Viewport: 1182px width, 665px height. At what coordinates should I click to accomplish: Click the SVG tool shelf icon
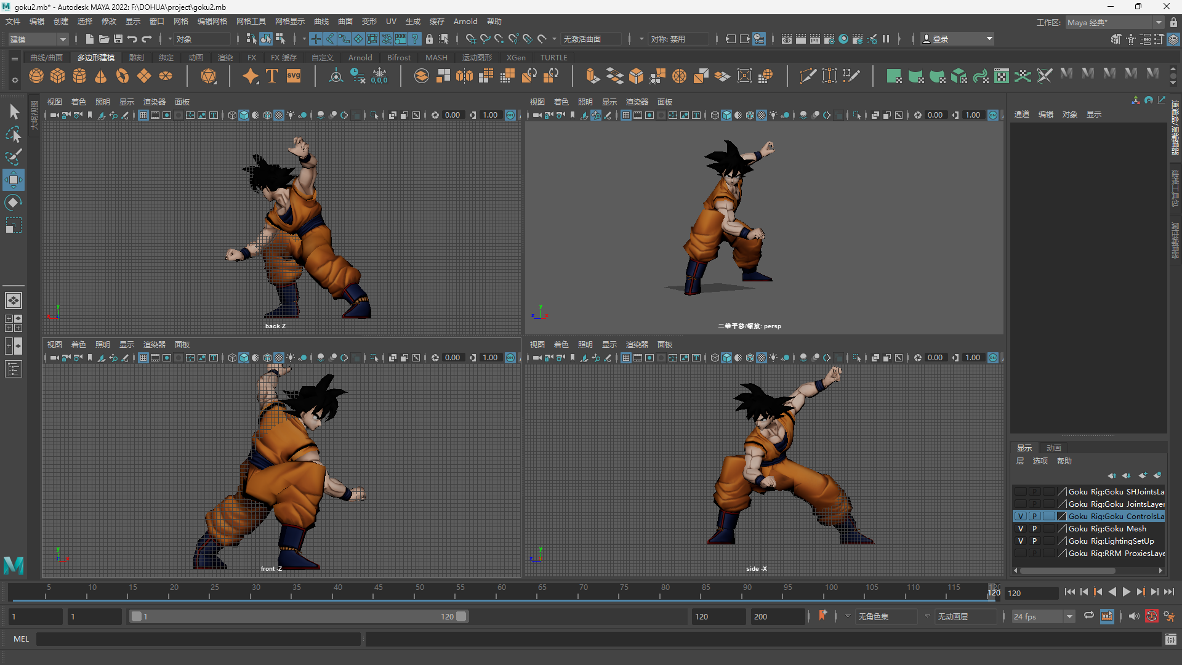click(x=294, y=76)
